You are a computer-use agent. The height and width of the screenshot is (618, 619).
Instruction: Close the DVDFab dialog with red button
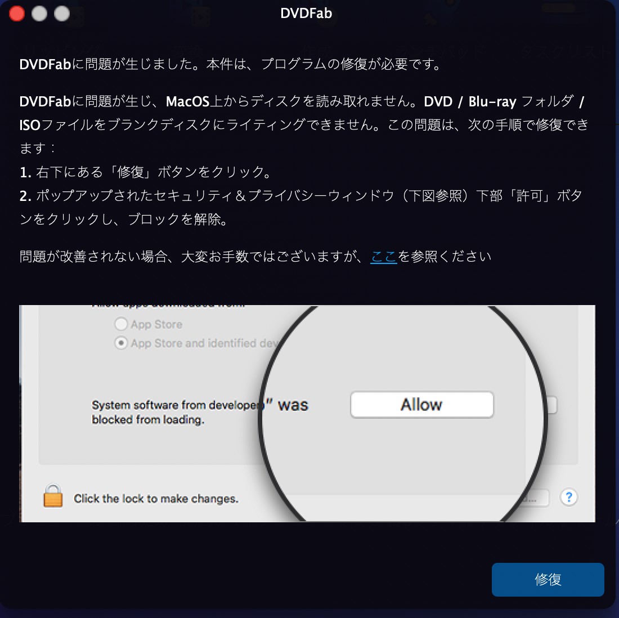16,14
